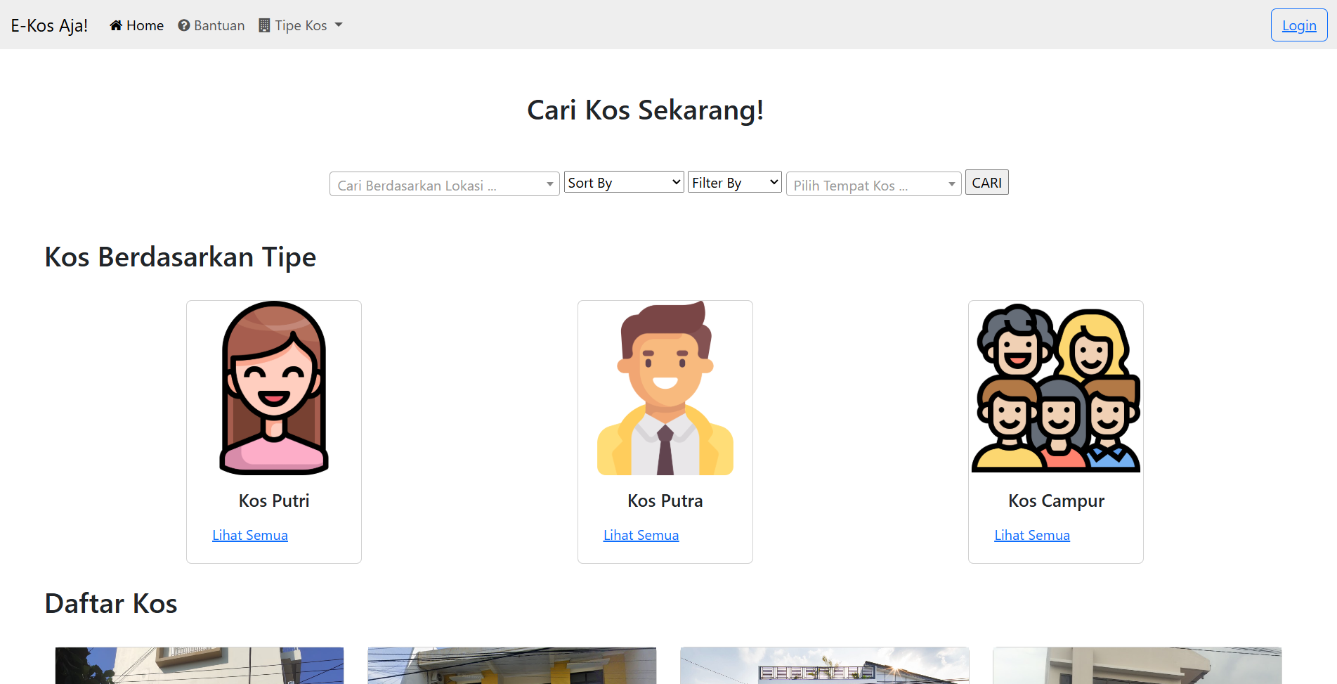
Task: Click the CARI search button
Action: tap(986, 183)
